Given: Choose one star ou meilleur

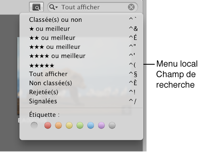Looking at the screenshot, I should click(81, 29).
